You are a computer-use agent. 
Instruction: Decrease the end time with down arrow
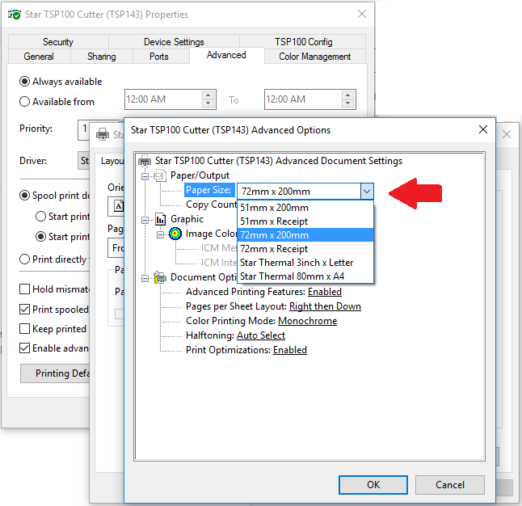point(348,103)
